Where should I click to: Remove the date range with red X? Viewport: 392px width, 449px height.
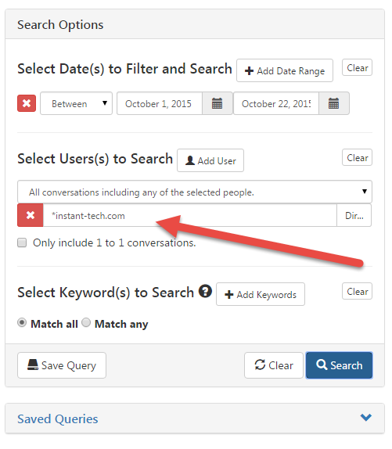tap(27, 103)
